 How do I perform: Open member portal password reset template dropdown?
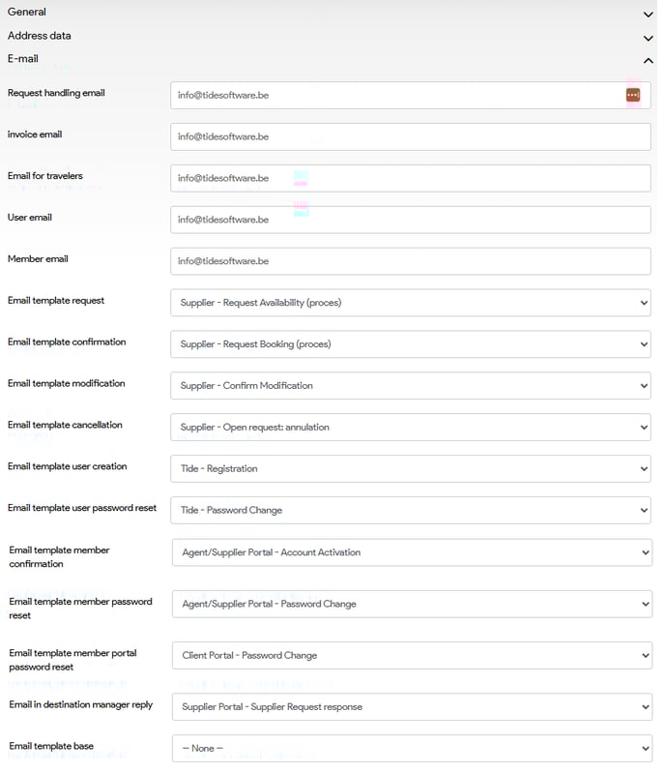[412, 656]
